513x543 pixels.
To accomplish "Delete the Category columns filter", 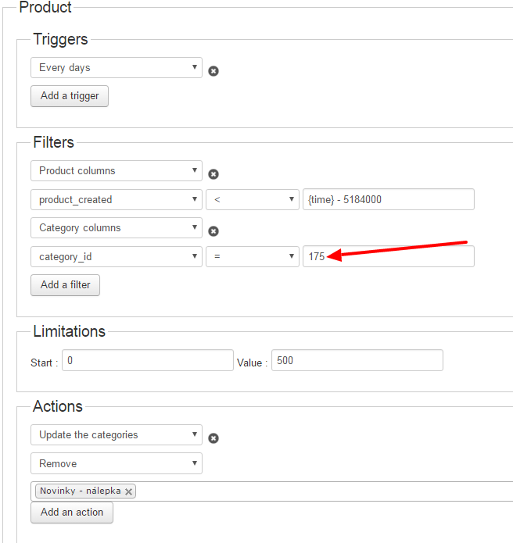I will (213, 231).
